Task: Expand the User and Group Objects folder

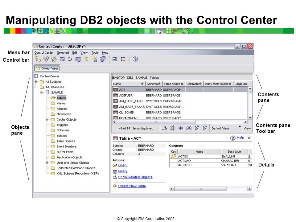Action: point(47,162)
